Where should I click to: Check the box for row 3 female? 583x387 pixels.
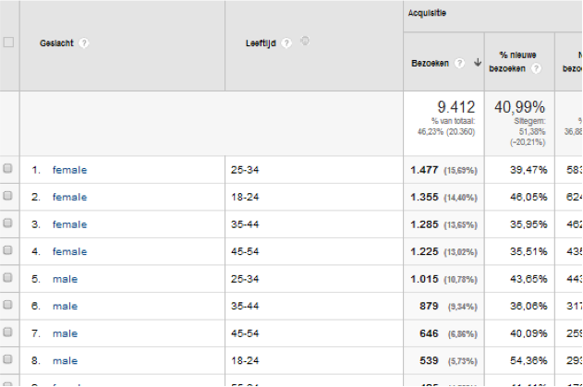(x=8, y=224)
